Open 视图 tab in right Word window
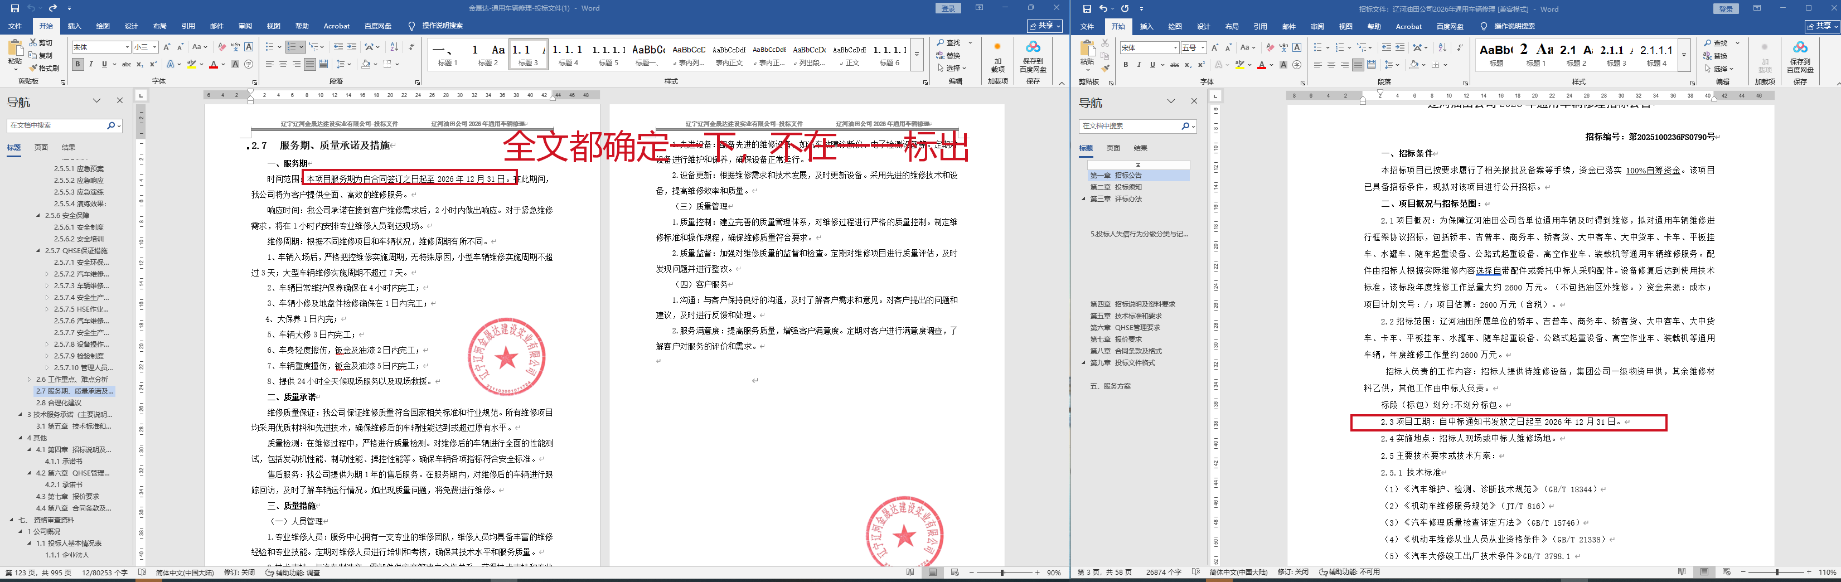 pos(1346,26)
